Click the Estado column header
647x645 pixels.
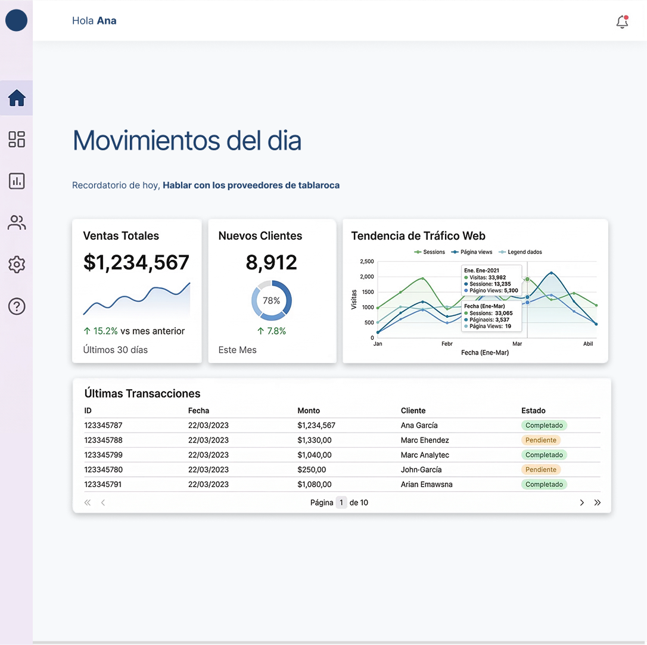tap(533, 411)
